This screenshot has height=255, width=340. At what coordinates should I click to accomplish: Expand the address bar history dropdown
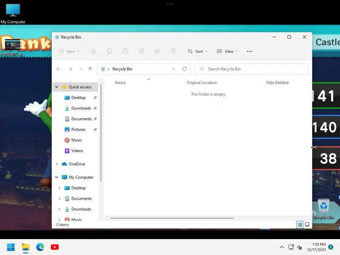coord(173,69)
